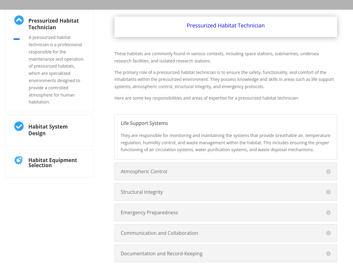Screen dimensions: 353x268
Task: Click the chevron-up icon beside Pressurized Habitat Technician
Action: click(19, 20)
